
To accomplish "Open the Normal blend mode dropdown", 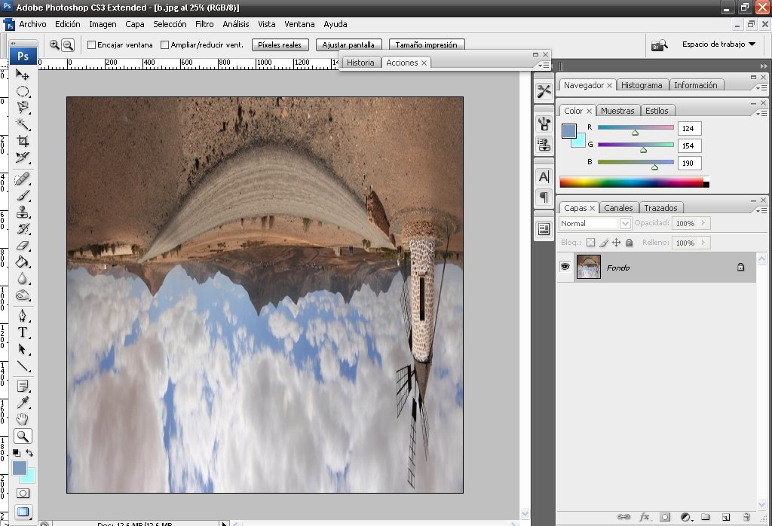I will (x=625, y=224).
